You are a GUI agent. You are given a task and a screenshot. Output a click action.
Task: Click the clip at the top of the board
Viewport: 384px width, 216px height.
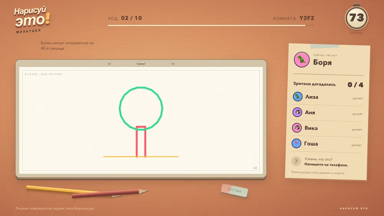pyautogui.click(x=141, y=63)
